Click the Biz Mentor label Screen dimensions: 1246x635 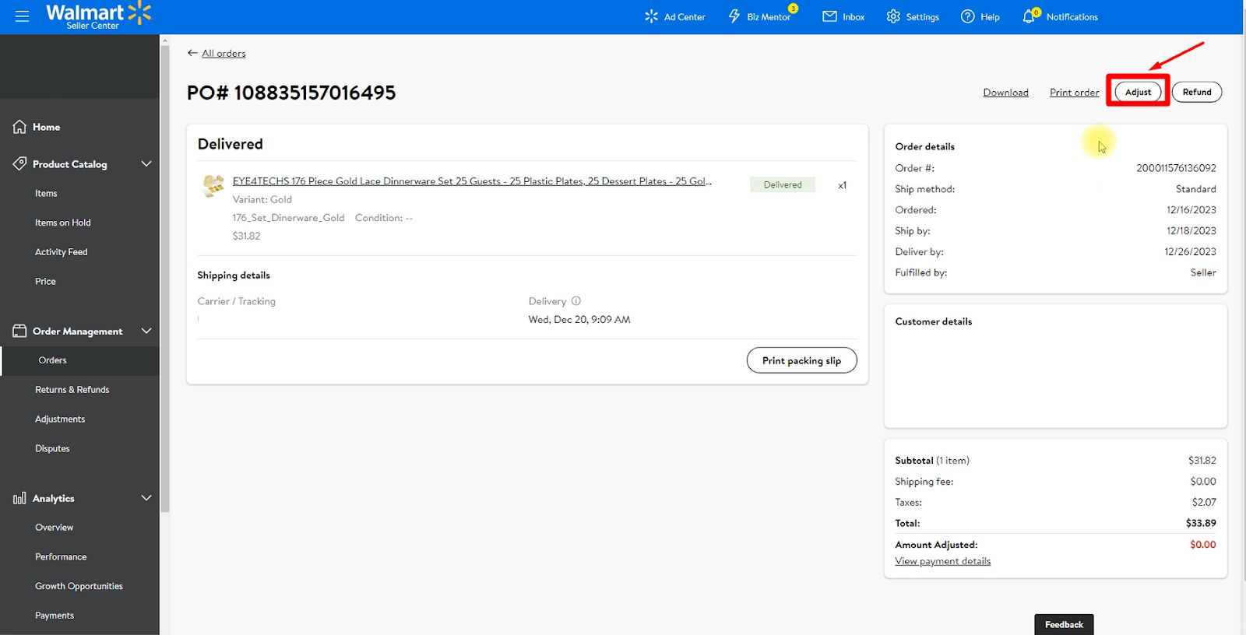tap(769, 17)
